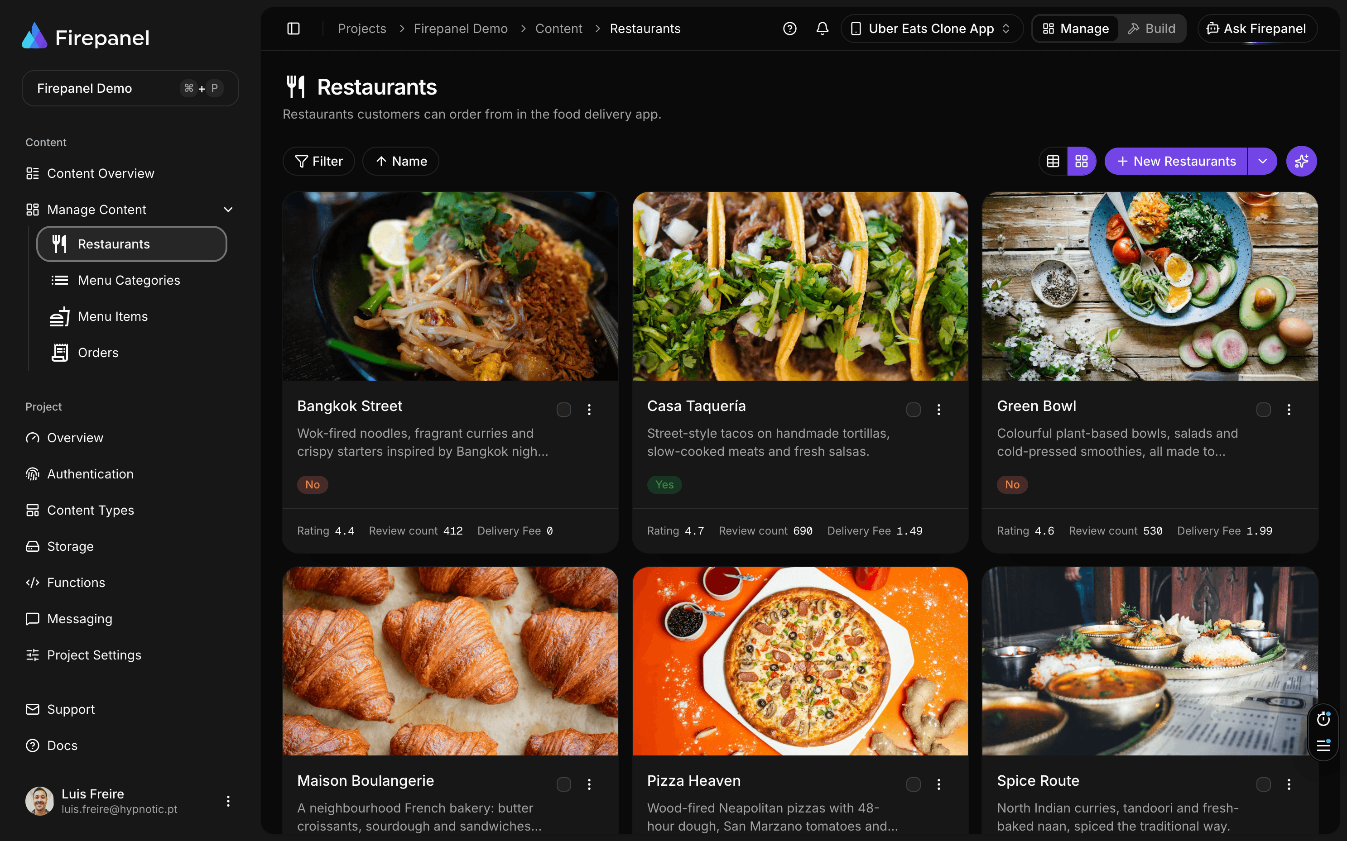Open user account options next to Luis Freire

click(x=228, y=801)
